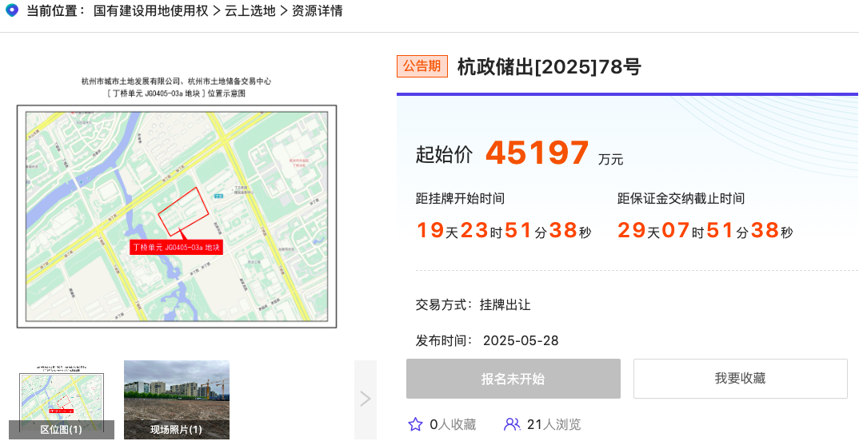
Task: Open 国有建设用地使用权 breadcrumb link
Action: (150, 11)
